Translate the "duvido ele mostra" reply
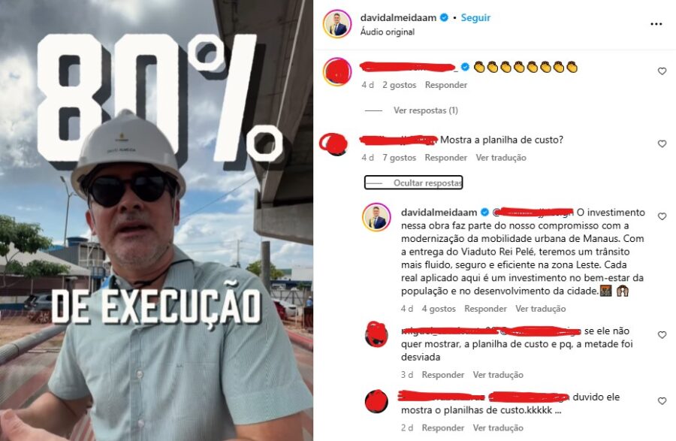Image resolution: width=676 pixels, height=441 pixels. point(498,427)
